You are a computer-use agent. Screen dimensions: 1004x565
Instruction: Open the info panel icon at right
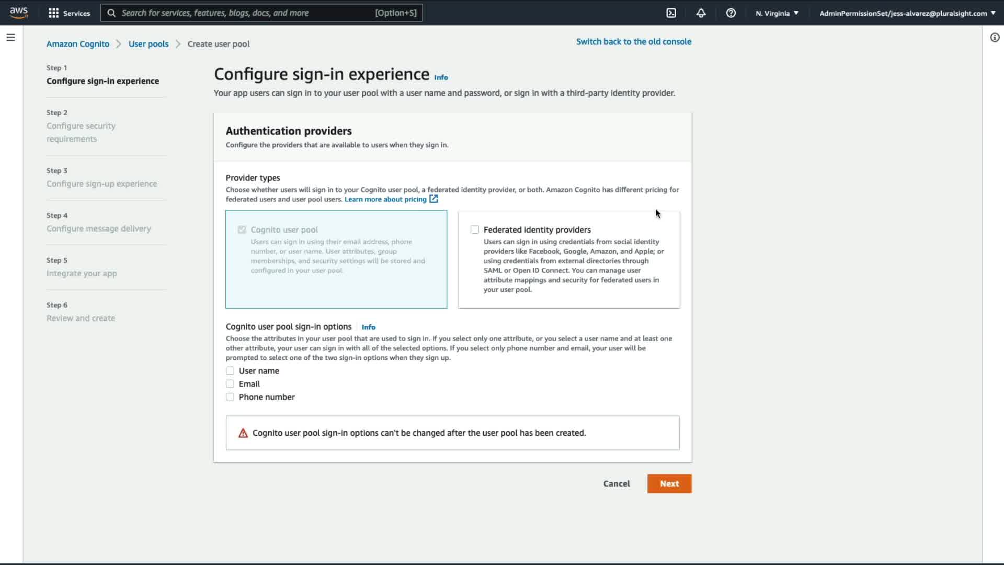tap(995, 37)
